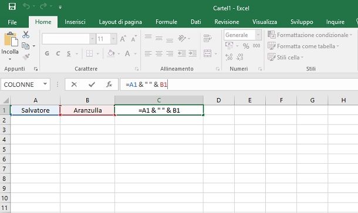Click the Decrease font size icon
This screenshot has height=213, width=358.
[134, 39]
